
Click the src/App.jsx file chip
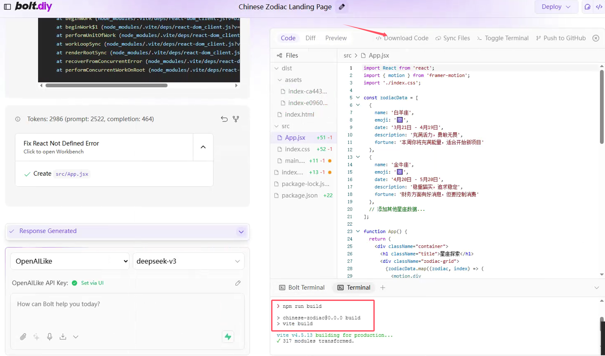(72, 174)
